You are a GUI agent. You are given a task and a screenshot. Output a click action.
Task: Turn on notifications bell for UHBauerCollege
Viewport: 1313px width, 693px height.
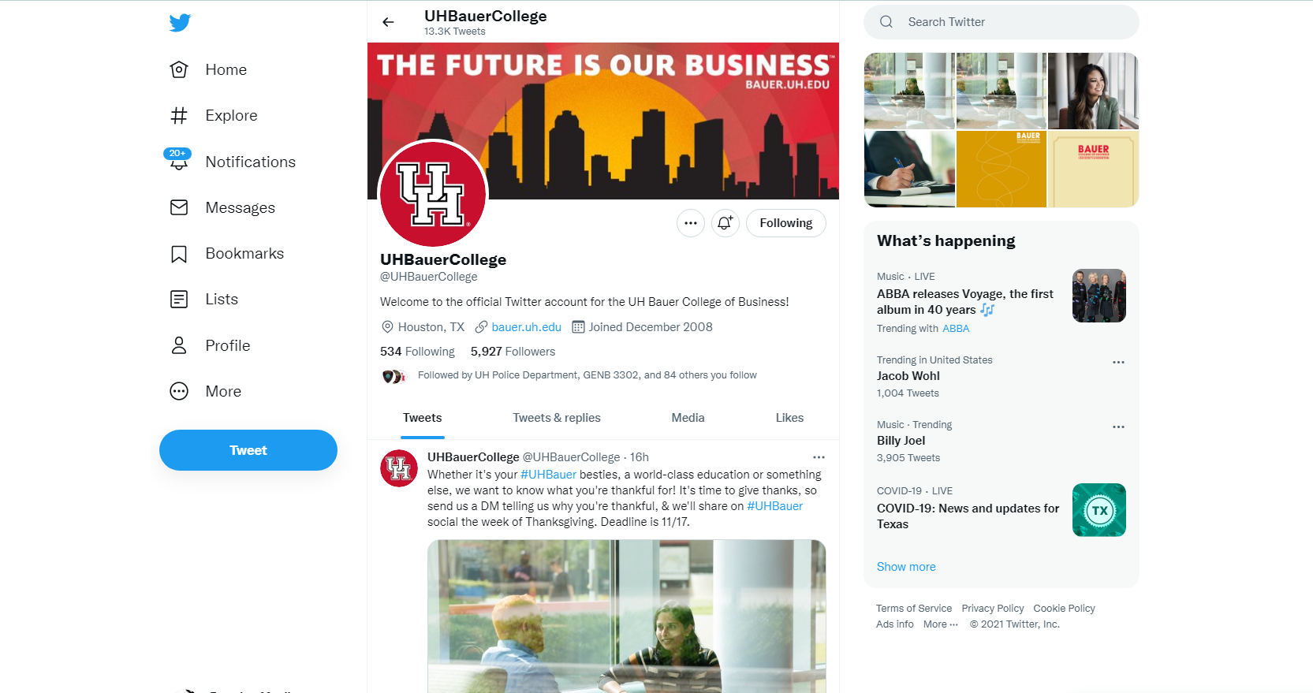click(x=726, y=223)
